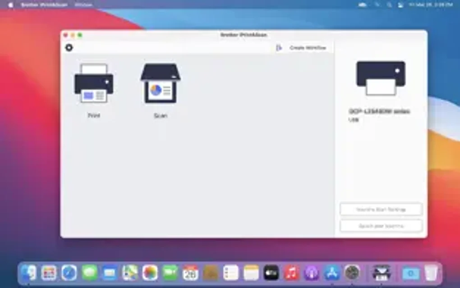Viewport: 460px width, 288px height.
Task: Open Spotlight search in the menu bar
Action: [x=389, y=5]
